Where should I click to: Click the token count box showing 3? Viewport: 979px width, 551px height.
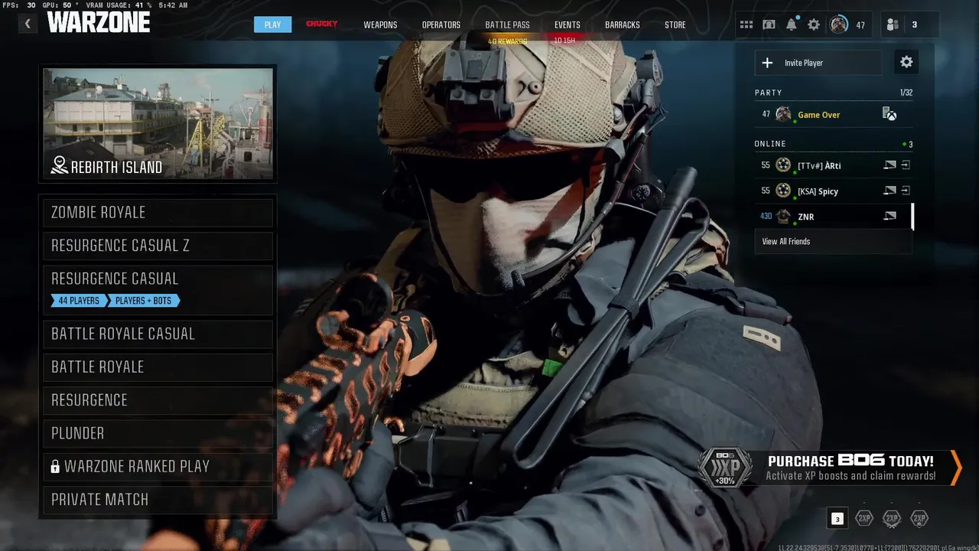click(837, 519)
